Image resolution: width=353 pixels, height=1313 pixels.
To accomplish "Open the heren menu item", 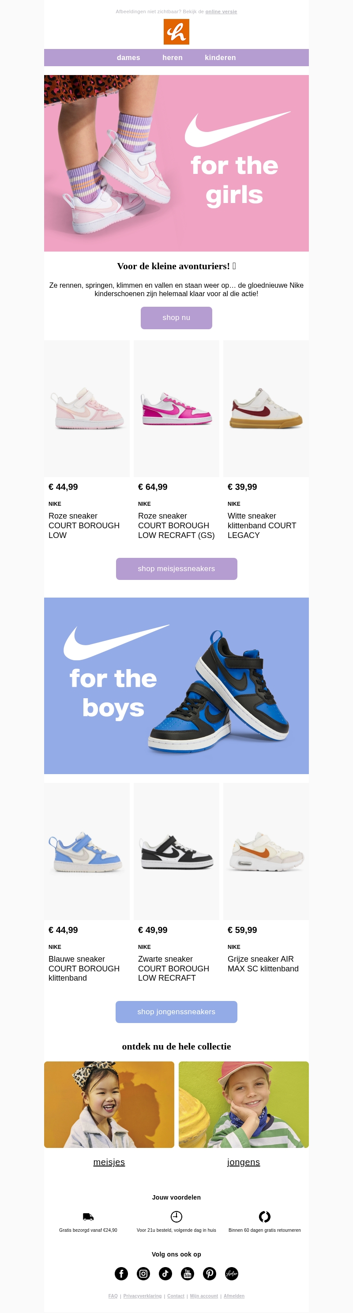I will (172, 58).
